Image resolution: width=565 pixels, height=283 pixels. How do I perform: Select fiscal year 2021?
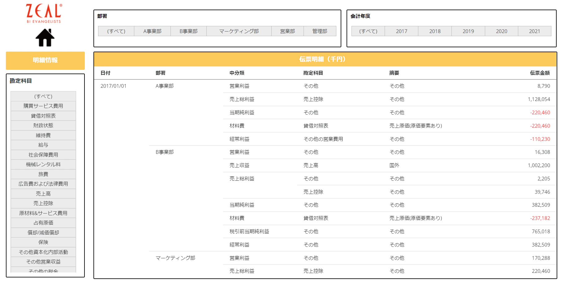[x=534, y=31]
